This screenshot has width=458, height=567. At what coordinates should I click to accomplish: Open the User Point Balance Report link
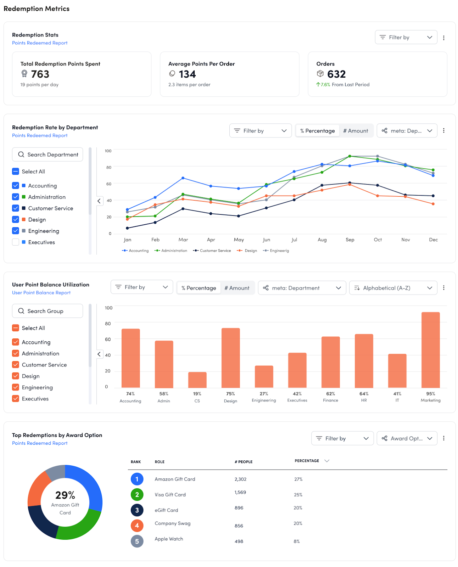(41, 293)
